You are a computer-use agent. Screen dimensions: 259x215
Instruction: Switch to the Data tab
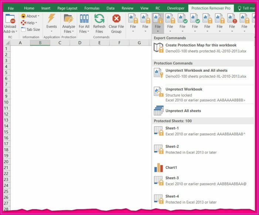pos(111,8)
